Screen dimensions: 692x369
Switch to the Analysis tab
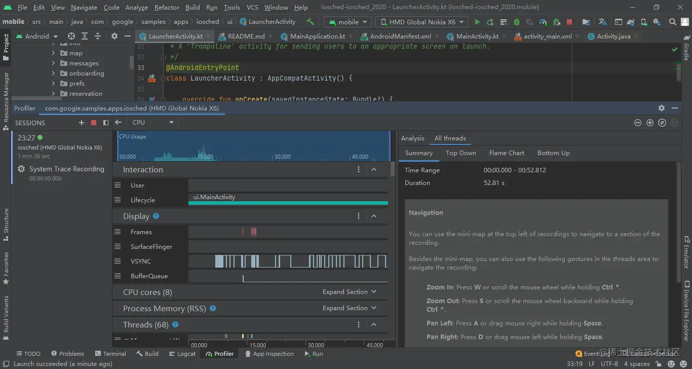pos(412,138)
